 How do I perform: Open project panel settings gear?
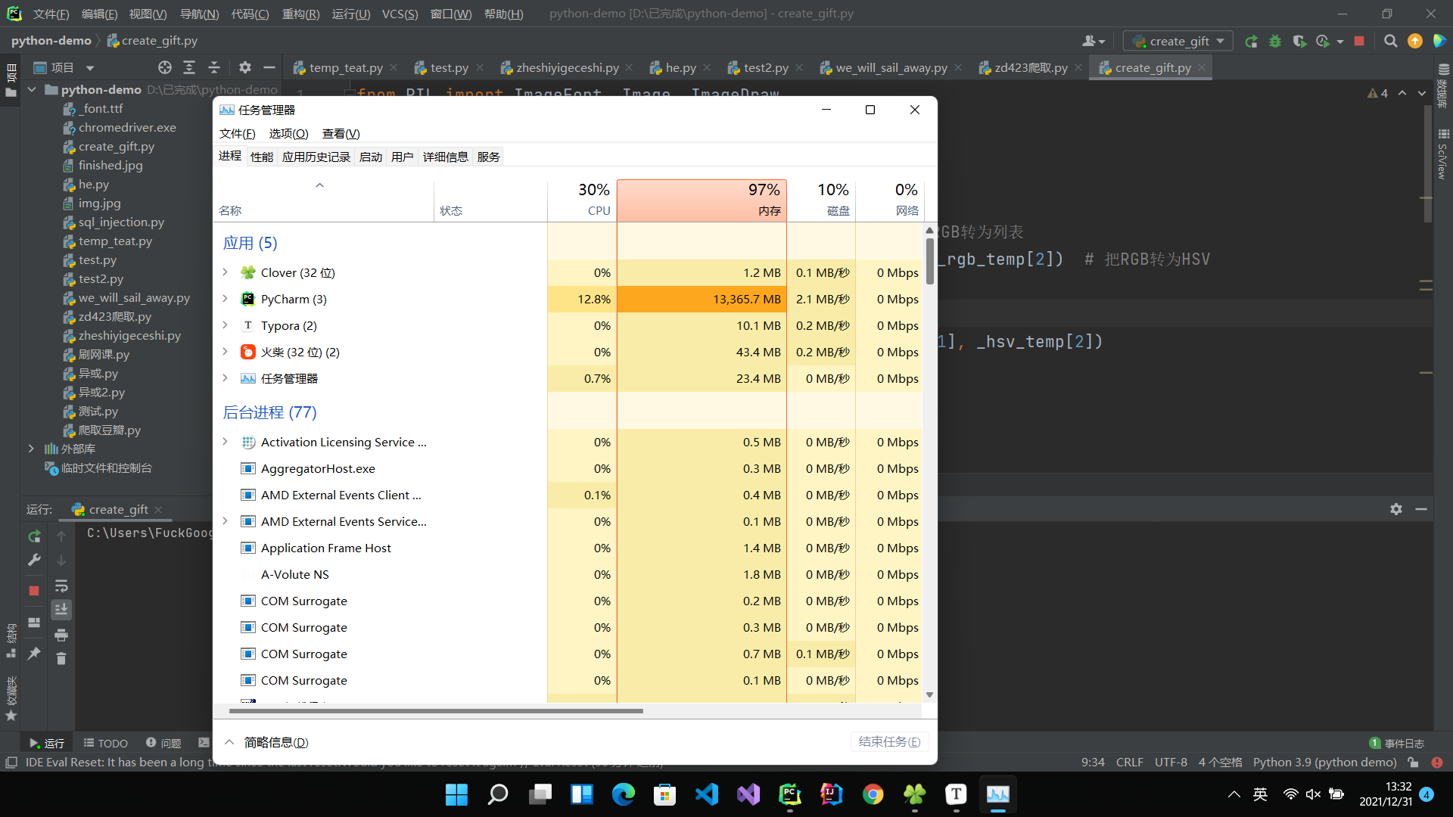pyautogui.click(x=244, y=67)
